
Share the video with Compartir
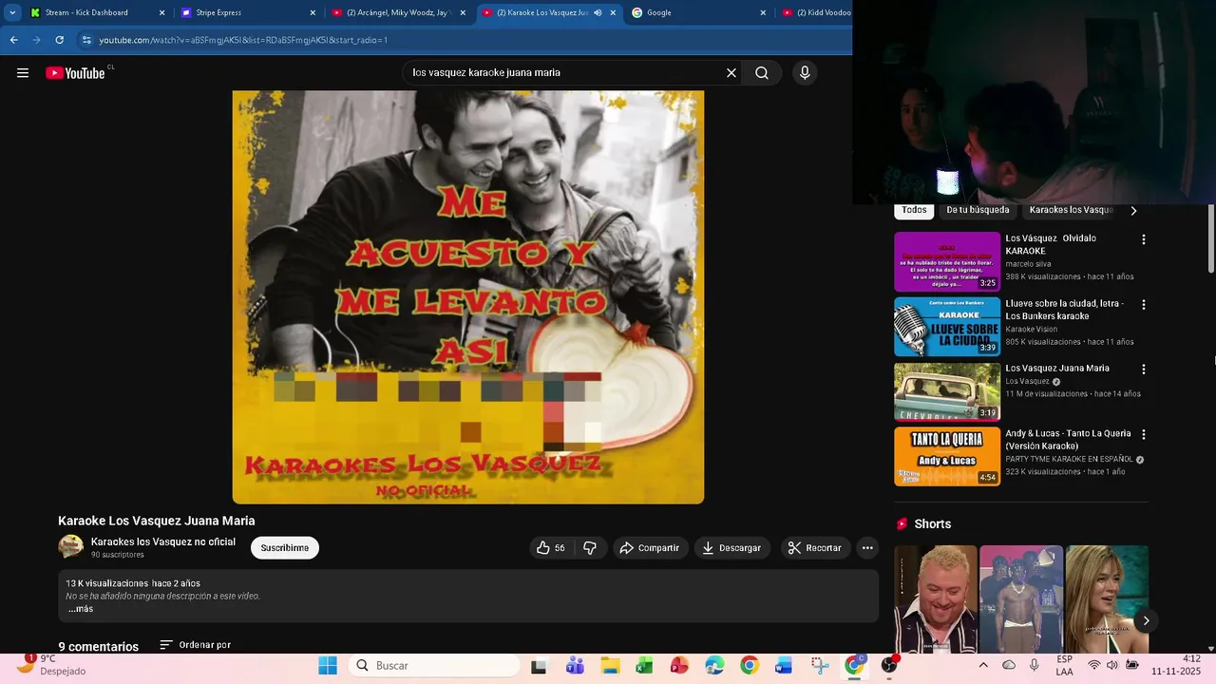pyautogui.click(x=650, y=548)
